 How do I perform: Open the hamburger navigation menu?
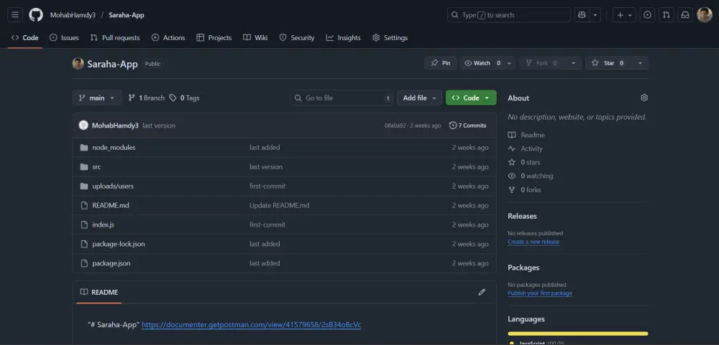(14, 14)
